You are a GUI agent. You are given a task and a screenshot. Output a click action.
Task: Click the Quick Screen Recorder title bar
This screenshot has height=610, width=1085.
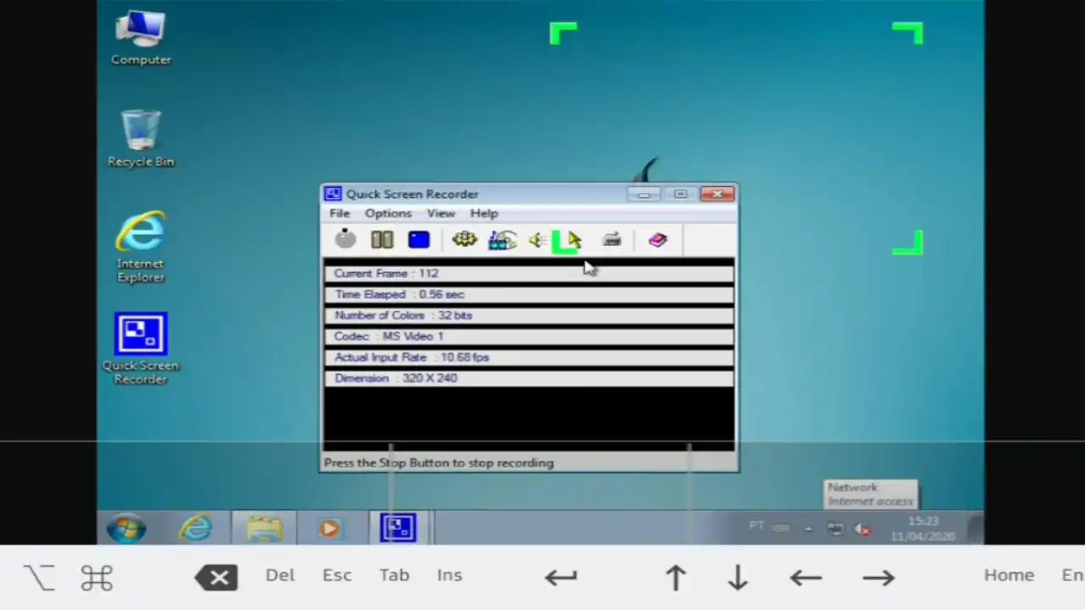(x=475, y=194)
